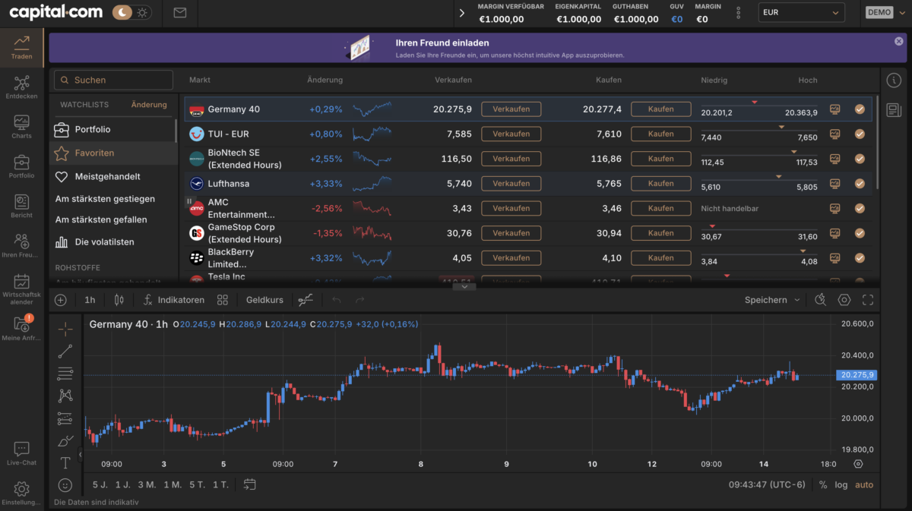Open the chart layout grid icon
The height and width of the screenshot is (511, 912).
221,299
